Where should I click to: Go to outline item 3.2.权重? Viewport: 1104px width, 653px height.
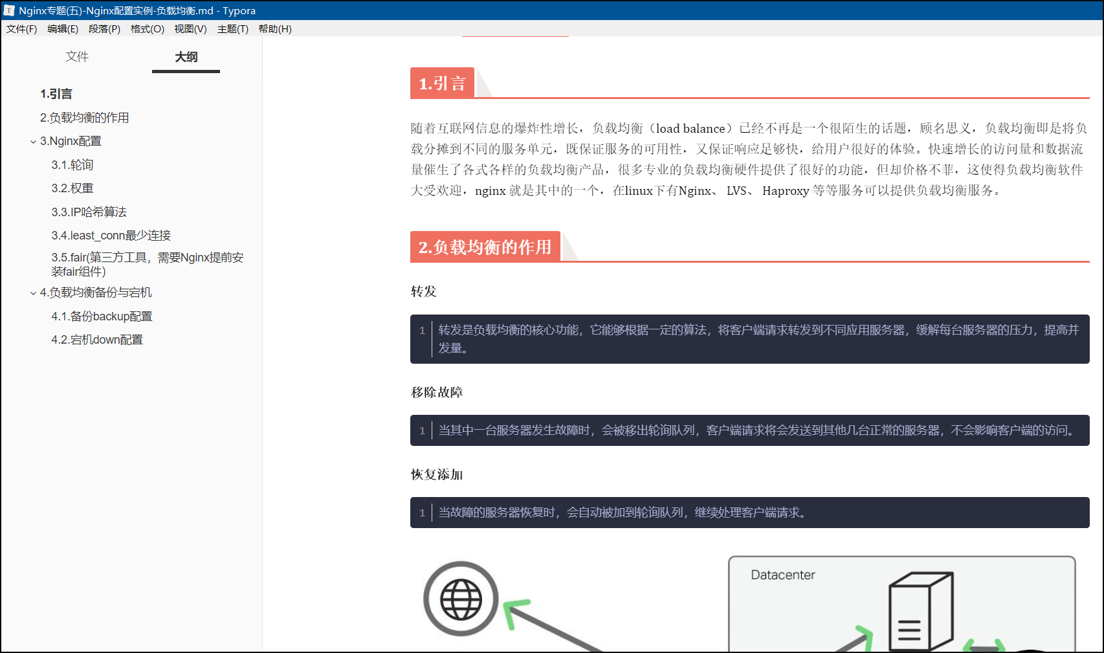[x=72, y=188]
